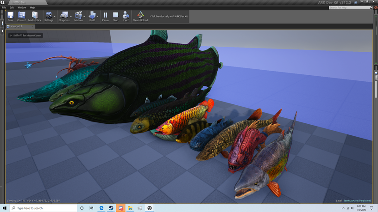This screenshot has height=212, width=378.
Task: Click the Steam Upload icon
Action: tap(140, 16)
